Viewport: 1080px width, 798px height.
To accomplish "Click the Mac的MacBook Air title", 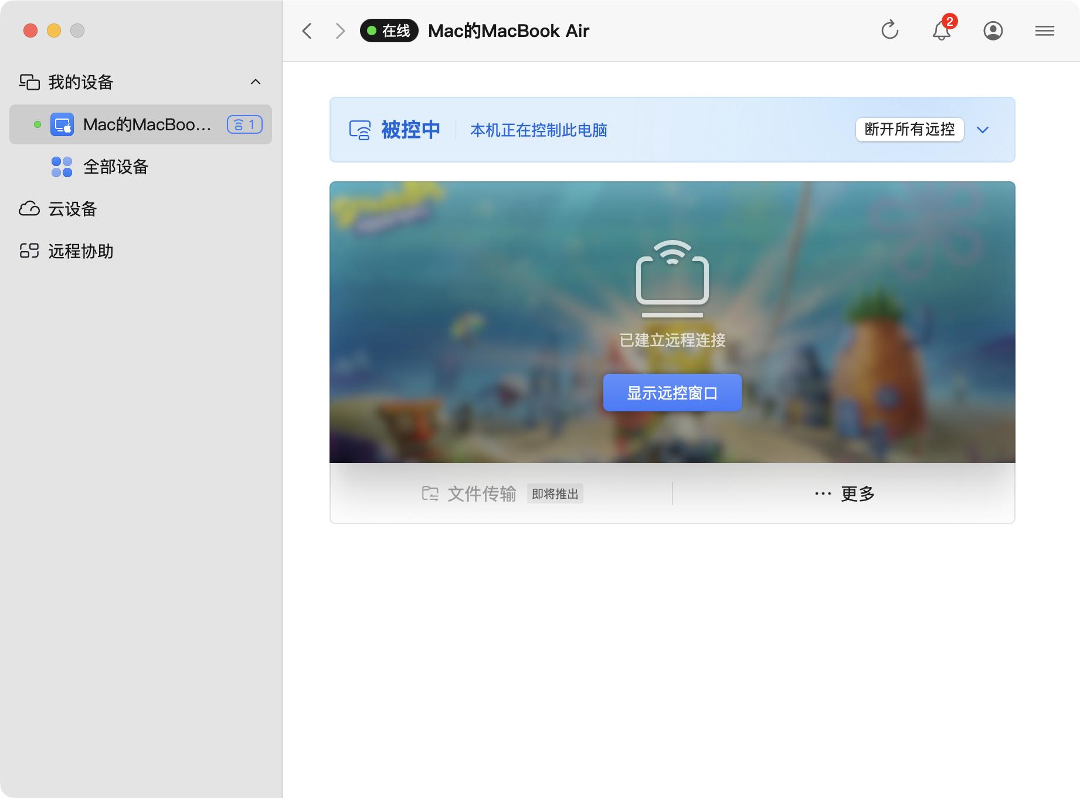I will [x=508, y=31].
